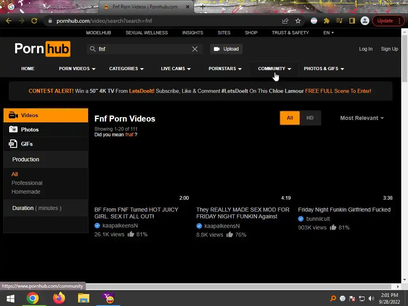
Task: Select the Videos tab in the sidebar
Action: point(46,115)
